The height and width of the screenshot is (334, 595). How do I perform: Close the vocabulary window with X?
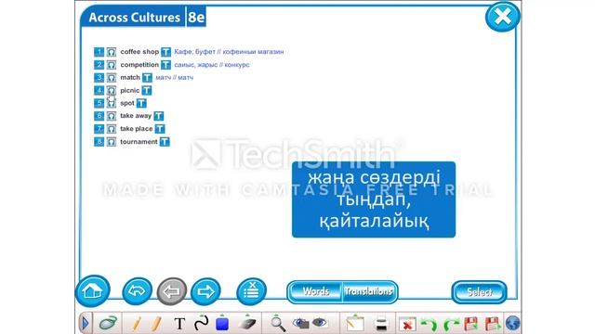coord(502,17)
